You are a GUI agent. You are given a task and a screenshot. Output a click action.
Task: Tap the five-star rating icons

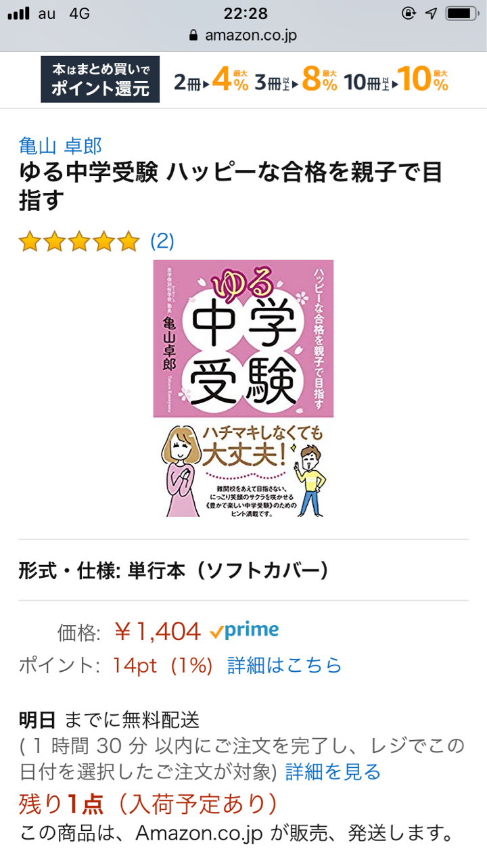[78, 241]
